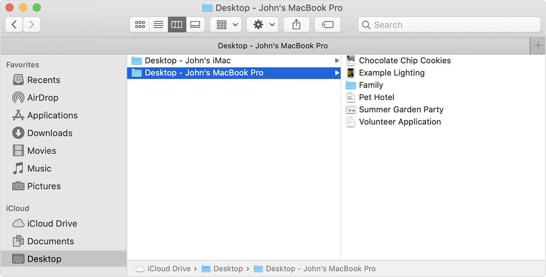Viewport: 546px width, 277px height.
Task: Click the John's MacBook Pro row arrow
Action: point(337,73)
